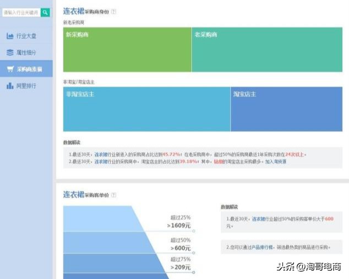Select the teal 老采购商 block
The width and height of the screenshot is (349, 279).
coord(267,50)
